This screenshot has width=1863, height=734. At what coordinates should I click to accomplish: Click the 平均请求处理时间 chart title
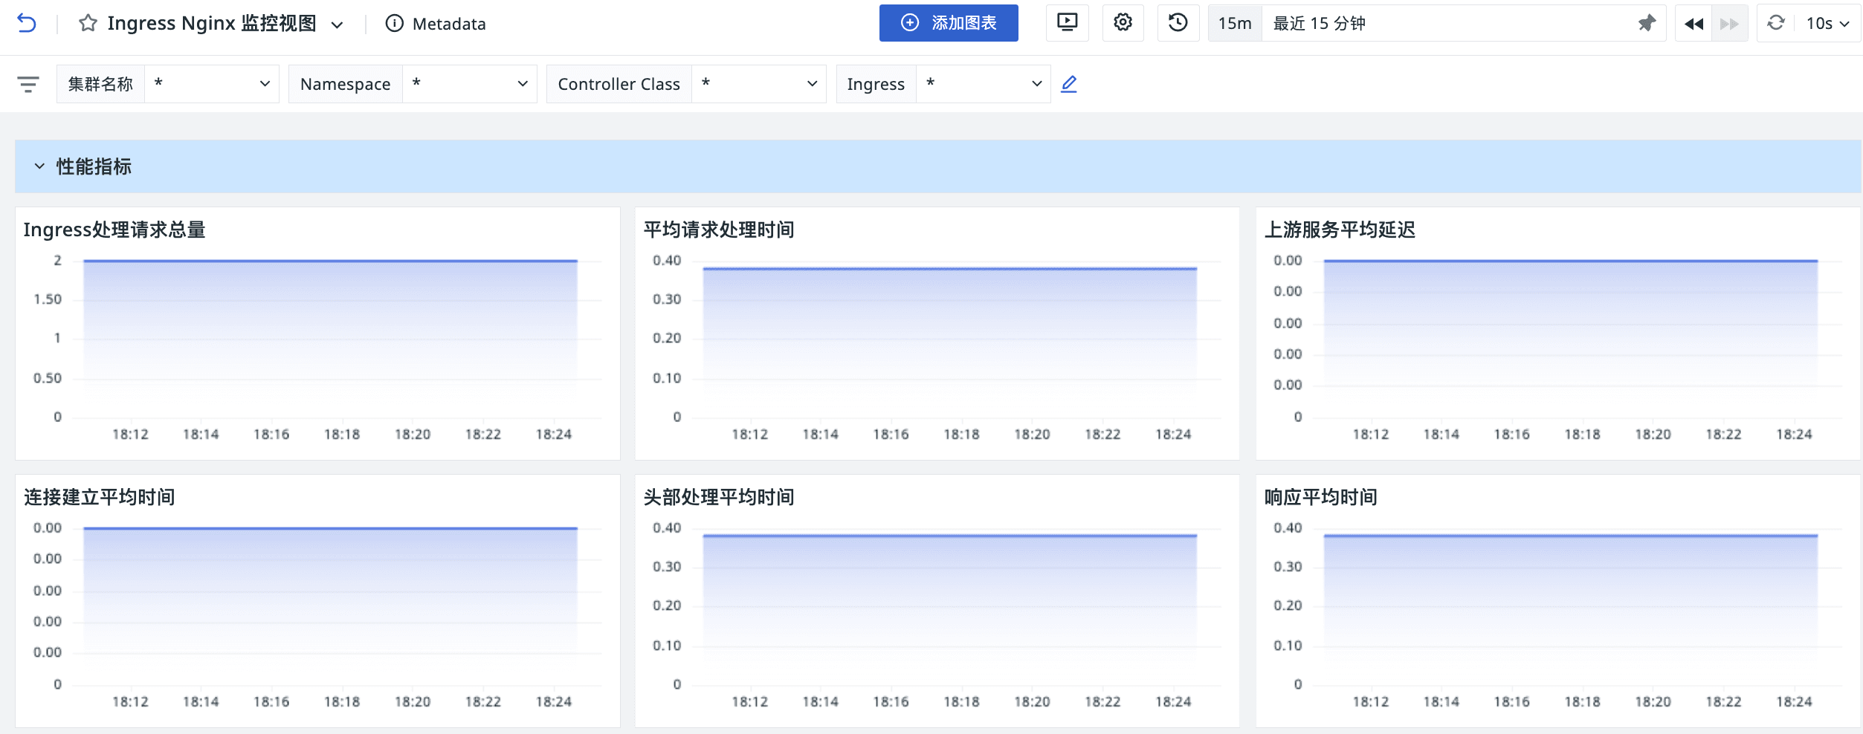point(719,230)
